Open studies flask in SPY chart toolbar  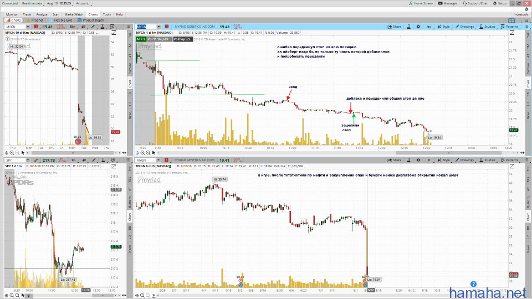103,161
